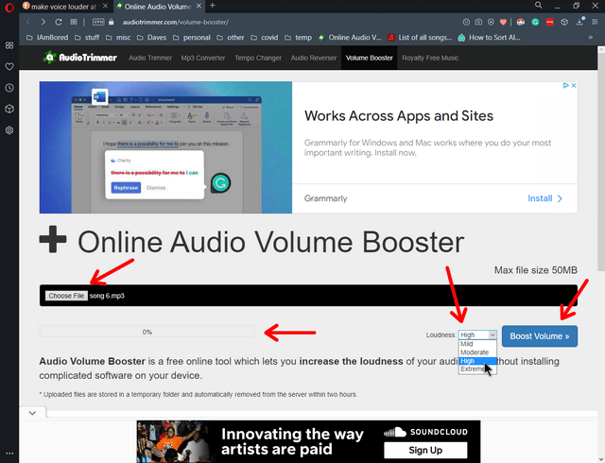
Task: Open the personal bookmarks folder
Action: pyautogui.click(x=191, y=38)
